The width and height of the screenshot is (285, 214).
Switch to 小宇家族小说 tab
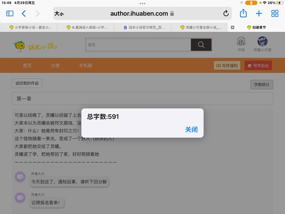point(30,27)
